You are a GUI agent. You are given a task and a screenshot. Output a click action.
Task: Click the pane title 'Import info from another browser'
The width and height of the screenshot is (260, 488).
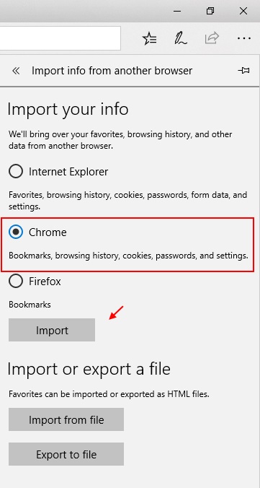point(112,71)
